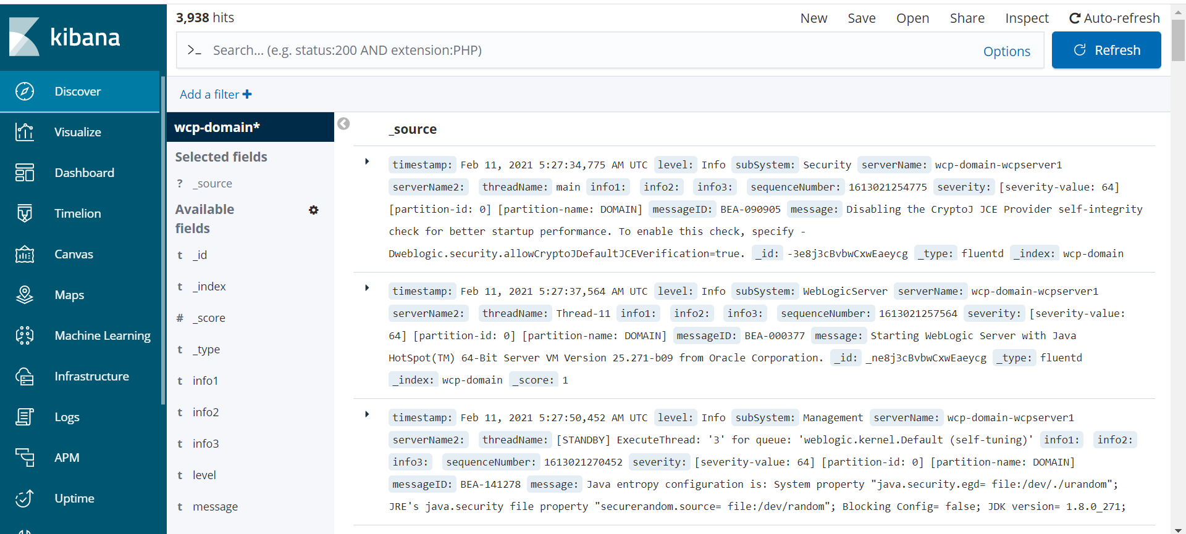Image resolution: width=1186 pixels, height=534 pixels.
Task: Collapse the field sidebar arrow
Action: pyautogui.click(x=343, y=124)
